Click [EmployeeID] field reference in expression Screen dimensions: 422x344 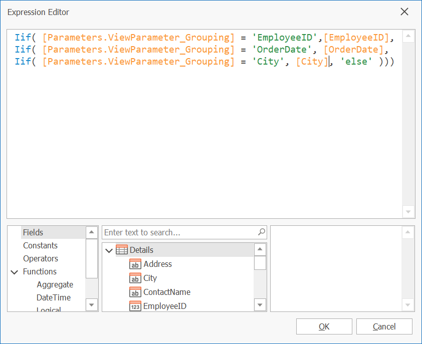(356, 38)
